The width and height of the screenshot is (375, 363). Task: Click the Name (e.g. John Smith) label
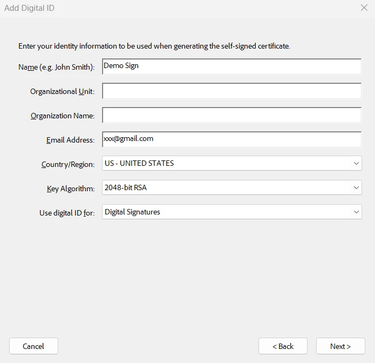click(56, 67)
